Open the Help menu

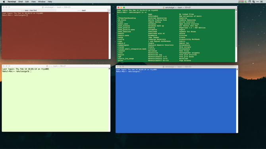tap(50, 2)
